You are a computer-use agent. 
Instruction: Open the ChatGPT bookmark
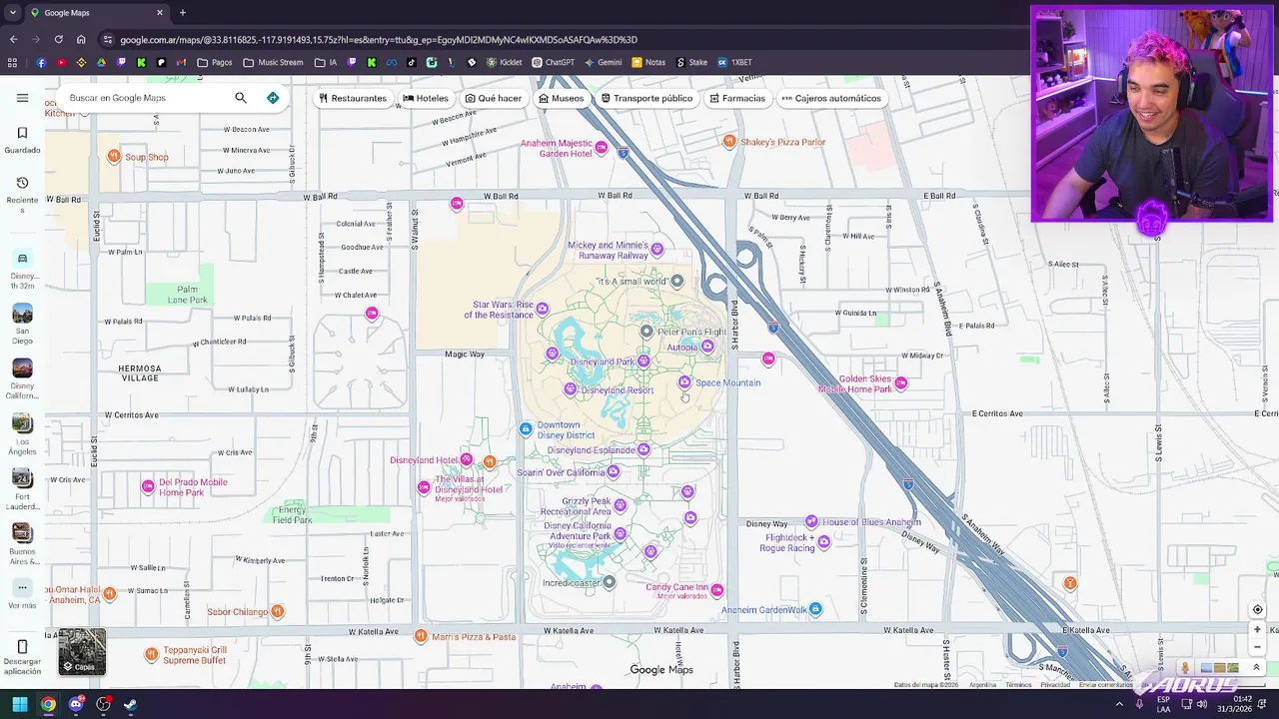pos(553,62)
